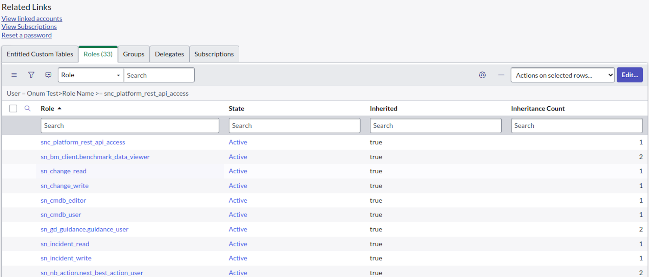Click inheritance count 2 for sn_bm_client.benchmark_data_viewer
This screenshot has width=649, height=277.
coord(641,157)
